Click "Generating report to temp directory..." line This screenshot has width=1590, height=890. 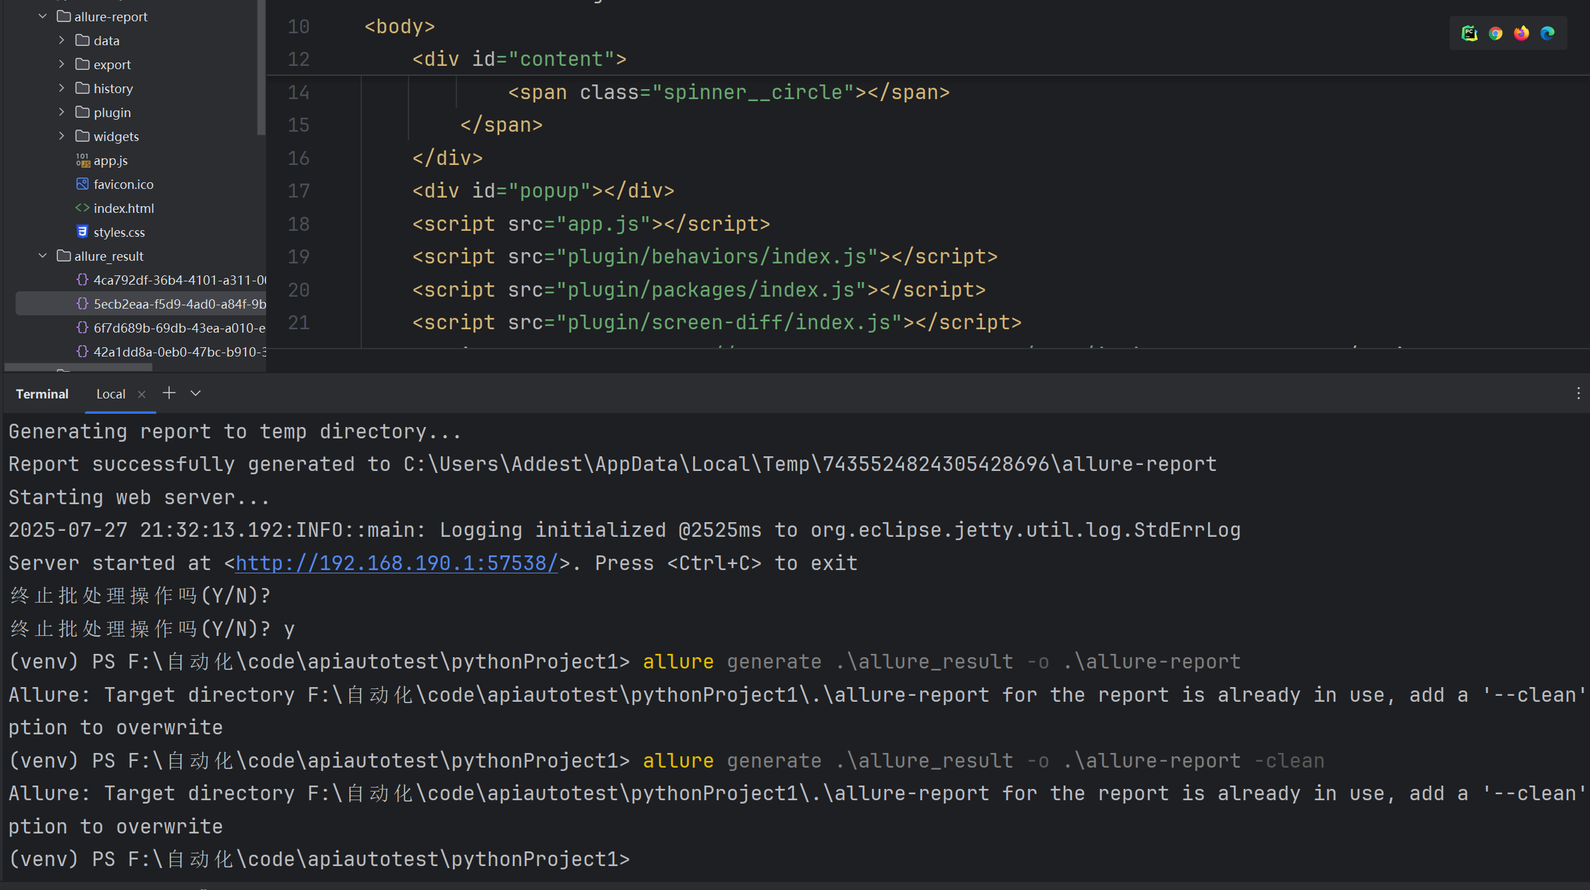235,432
